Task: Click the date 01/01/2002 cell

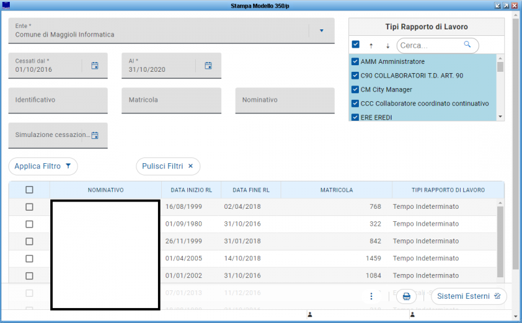Action: click(184, 276)
